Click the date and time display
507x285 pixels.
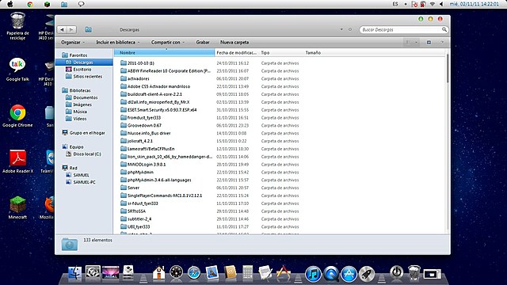pyautogui.click(x=474, y=4)
